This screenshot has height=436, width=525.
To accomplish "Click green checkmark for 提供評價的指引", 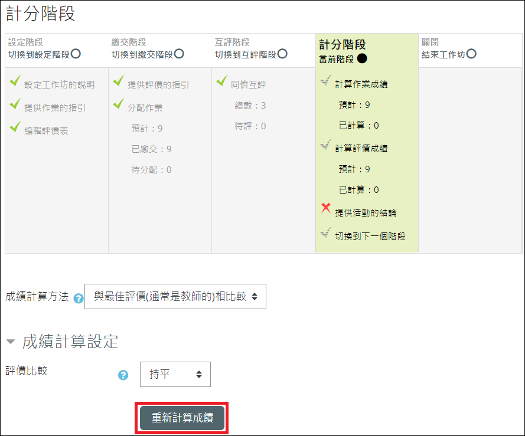I will pos(119,81).
